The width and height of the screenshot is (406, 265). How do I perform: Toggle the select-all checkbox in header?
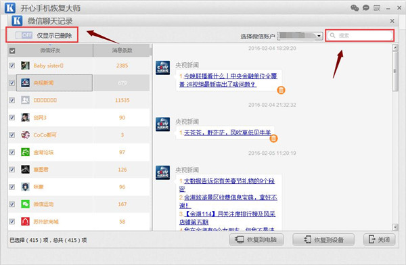click(x=12, y=51)
